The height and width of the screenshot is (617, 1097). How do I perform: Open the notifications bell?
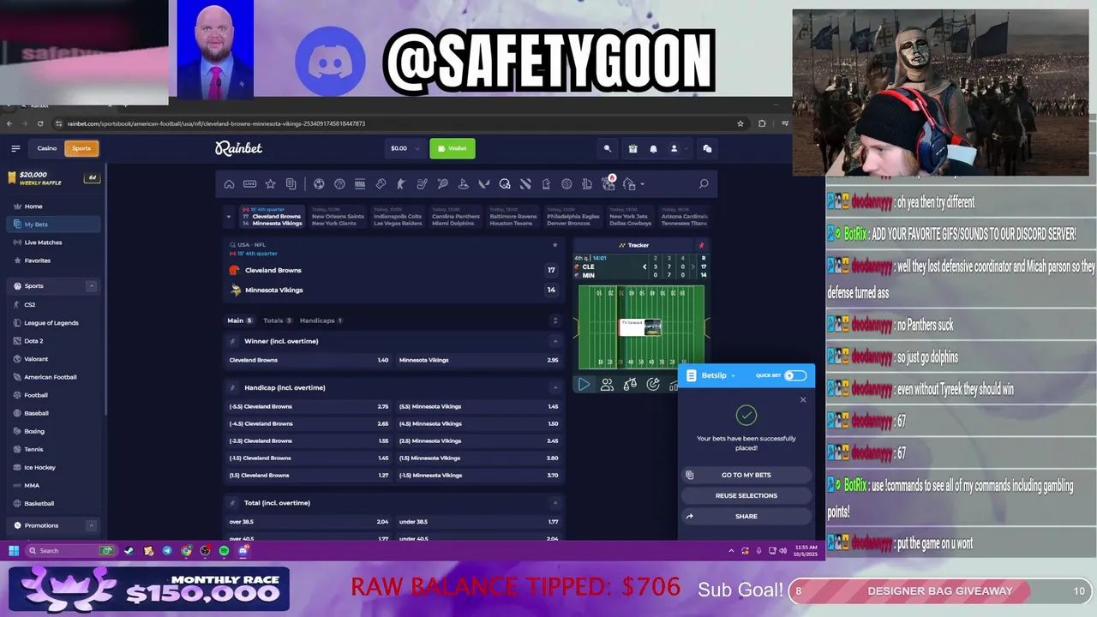point(653,148)
